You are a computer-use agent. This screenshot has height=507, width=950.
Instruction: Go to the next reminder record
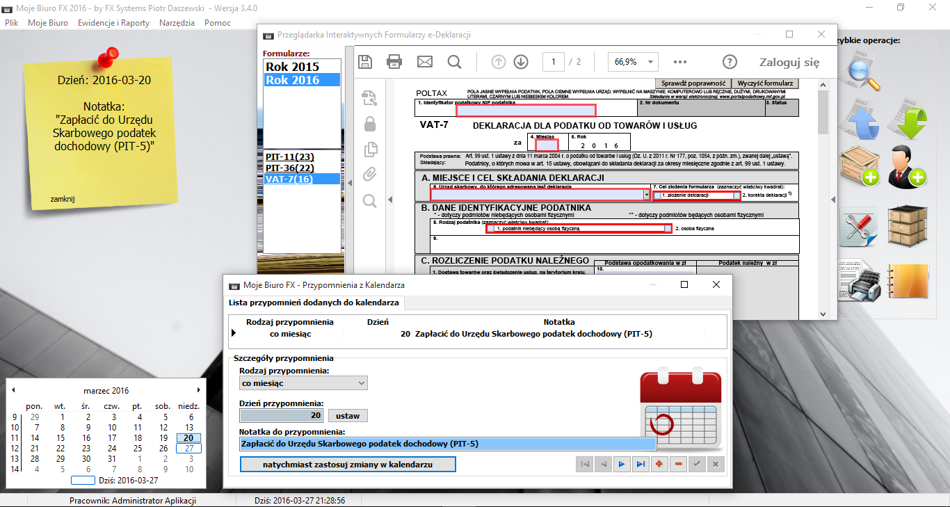tap(622, 464)
